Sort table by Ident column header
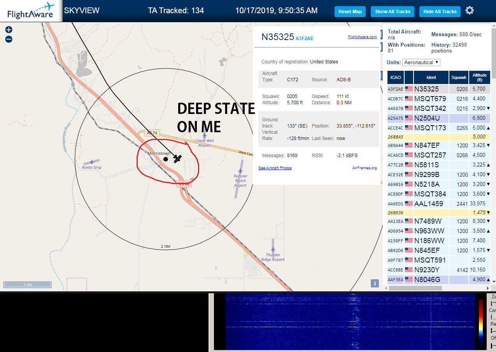The height and width of the screenshot is (352, 496). [x=431, y=77]
